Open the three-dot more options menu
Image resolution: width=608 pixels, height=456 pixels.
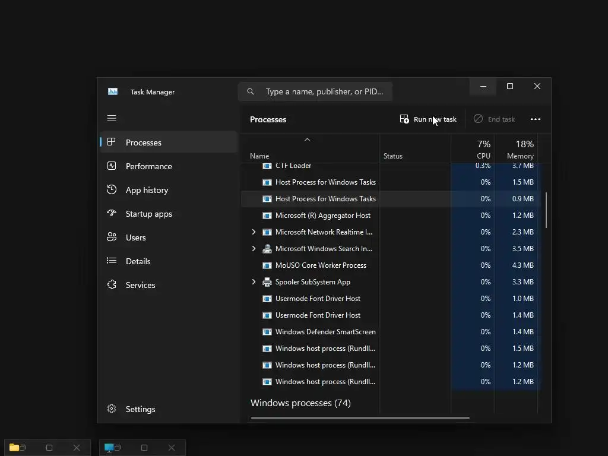[536, 119]
